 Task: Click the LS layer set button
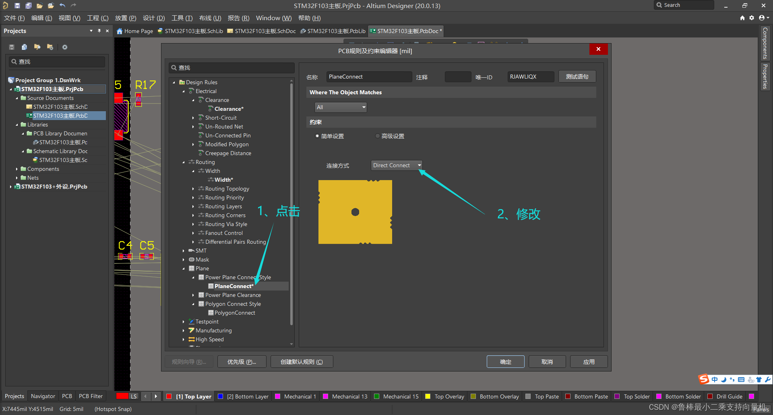(x=134, y=396)
